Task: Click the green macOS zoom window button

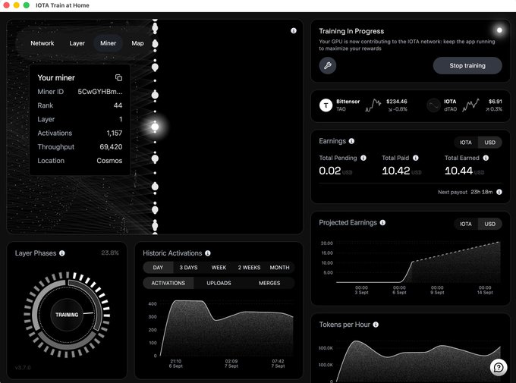Action: pos(27,5)
